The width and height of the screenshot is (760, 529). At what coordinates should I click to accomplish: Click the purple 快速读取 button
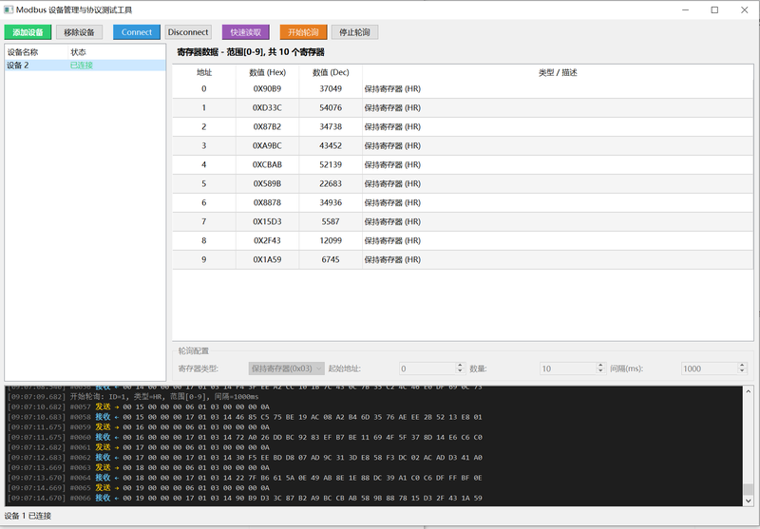point(246,32)
